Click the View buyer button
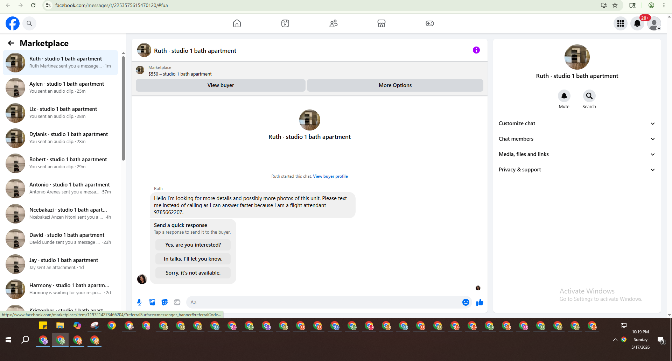The height and width of the screenshot is (361, 672). coord(220,85)
